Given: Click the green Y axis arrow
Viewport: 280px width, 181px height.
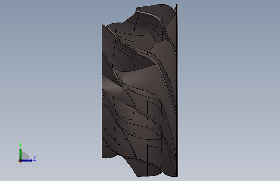Looking at the screenshot, I should click(x=21, y=154).
